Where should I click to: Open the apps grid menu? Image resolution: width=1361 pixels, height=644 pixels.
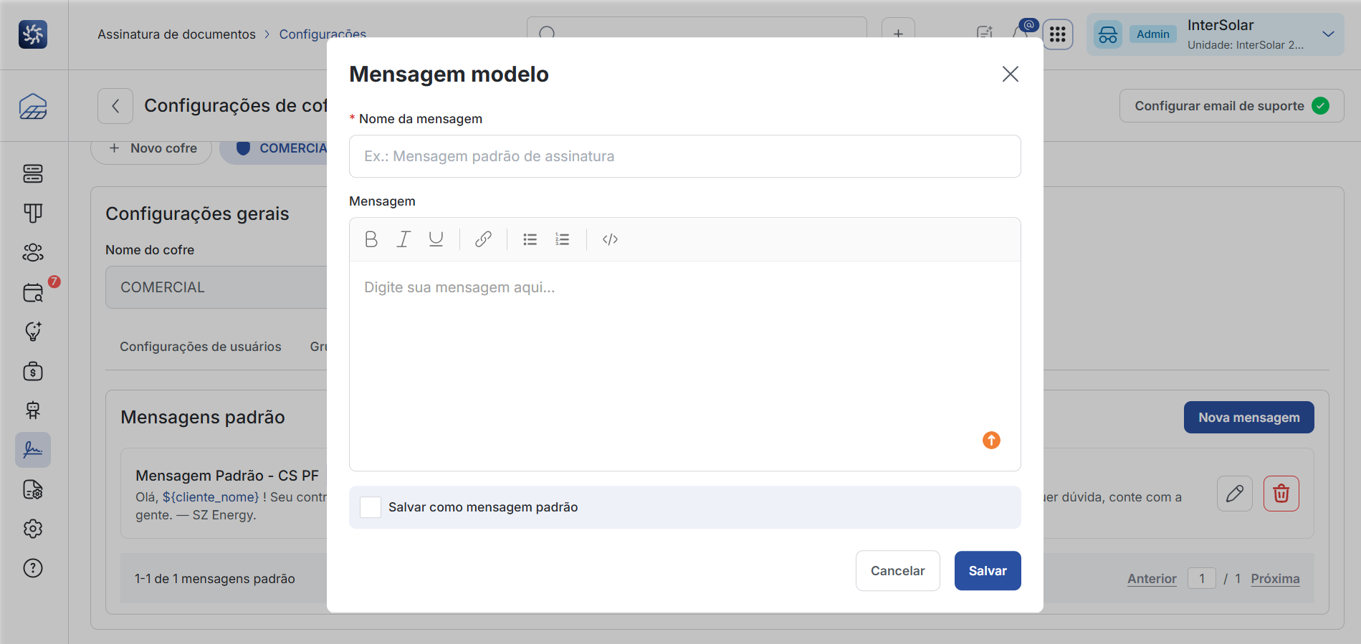click(x=1058, y=34)
